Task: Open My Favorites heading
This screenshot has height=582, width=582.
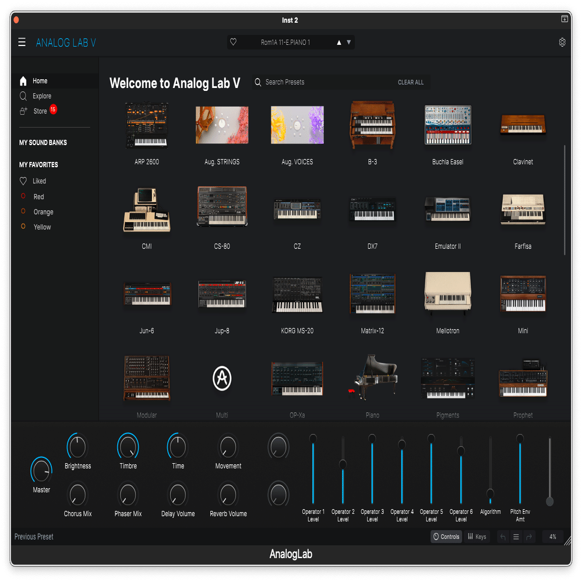Action: tap(38, 165)
